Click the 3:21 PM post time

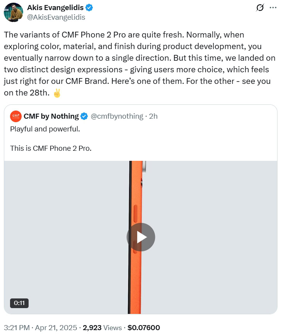(x=17, y=327)
